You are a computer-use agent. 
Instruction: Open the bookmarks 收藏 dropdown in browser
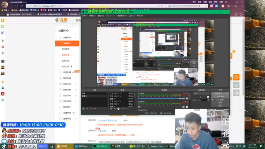coord(5,10)
